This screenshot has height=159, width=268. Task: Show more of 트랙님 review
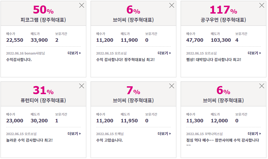(164, 134)
